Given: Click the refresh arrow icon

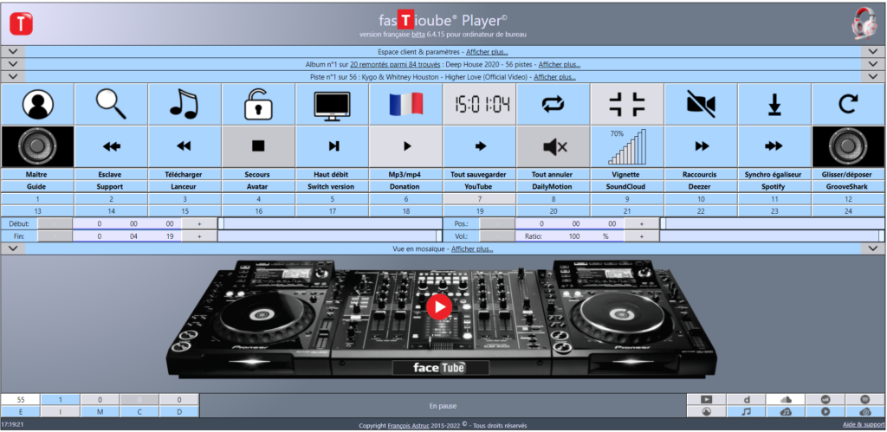Looking at the screenshot, I should pyautogui.click(x=848, y=104).
